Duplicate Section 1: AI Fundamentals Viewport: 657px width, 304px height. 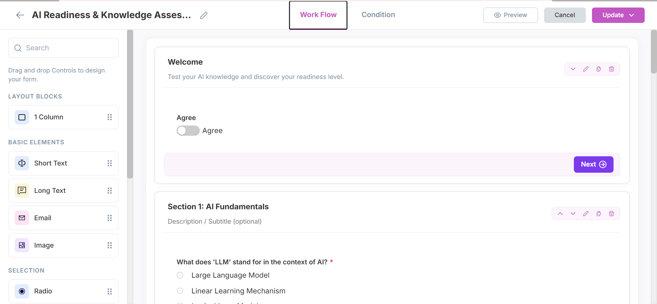(x=598, y=214)
